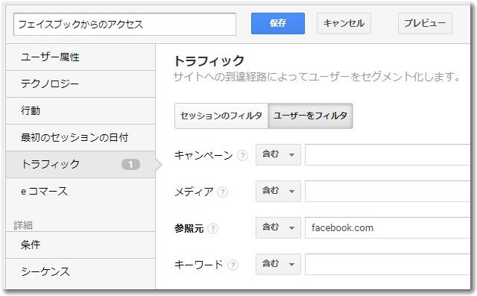
Task: Click the サイトへの到達経路 description text
Action: pos(317,77)
